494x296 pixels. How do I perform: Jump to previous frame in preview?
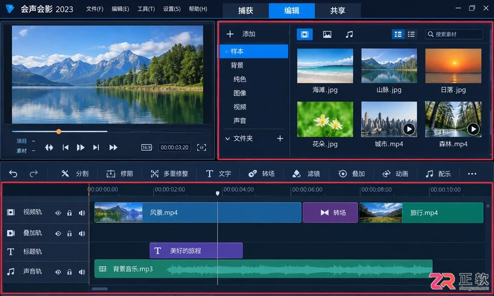coord(65,147)
